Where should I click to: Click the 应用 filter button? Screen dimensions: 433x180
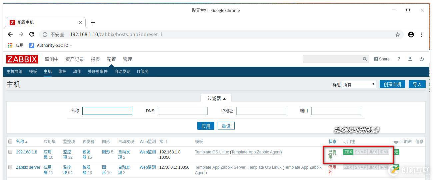coord(206,126)
